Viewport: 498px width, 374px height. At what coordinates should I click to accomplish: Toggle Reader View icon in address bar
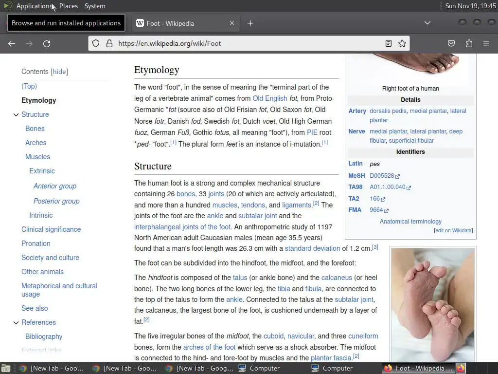(388, 43)
